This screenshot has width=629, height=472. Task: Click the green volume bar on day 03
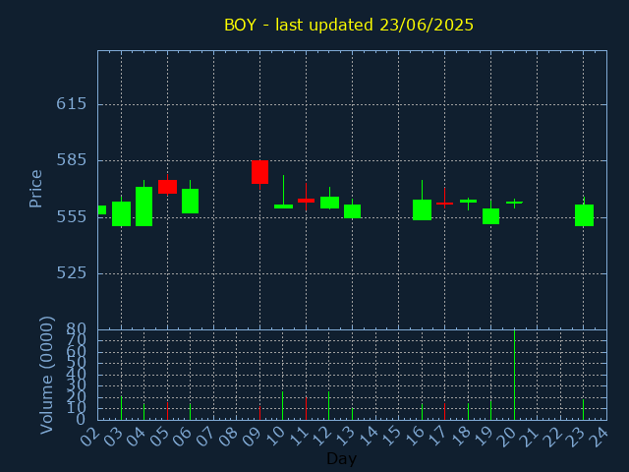(x=121, y=408)
